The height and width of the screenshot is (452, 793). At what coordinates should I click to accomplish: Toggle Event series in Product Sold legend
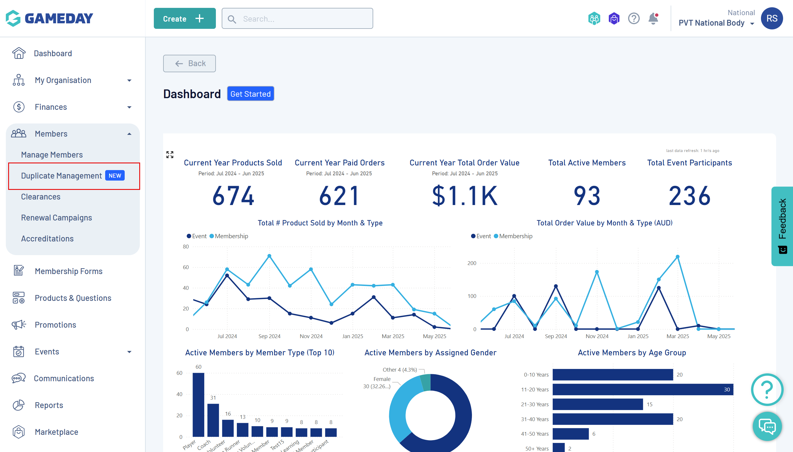click(x=197, y=236)
